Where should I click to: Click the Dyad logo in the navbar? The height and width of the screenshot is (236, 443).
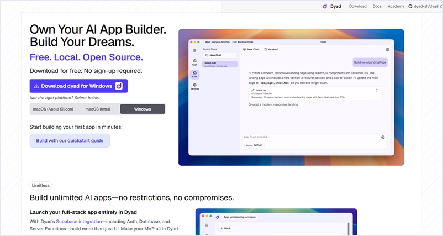coord(332,6)
